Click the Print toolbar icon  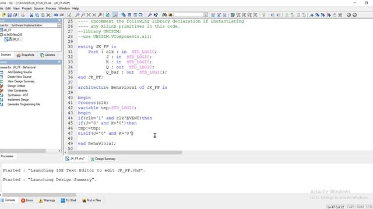pyautogui.click(x=23, y=15)
